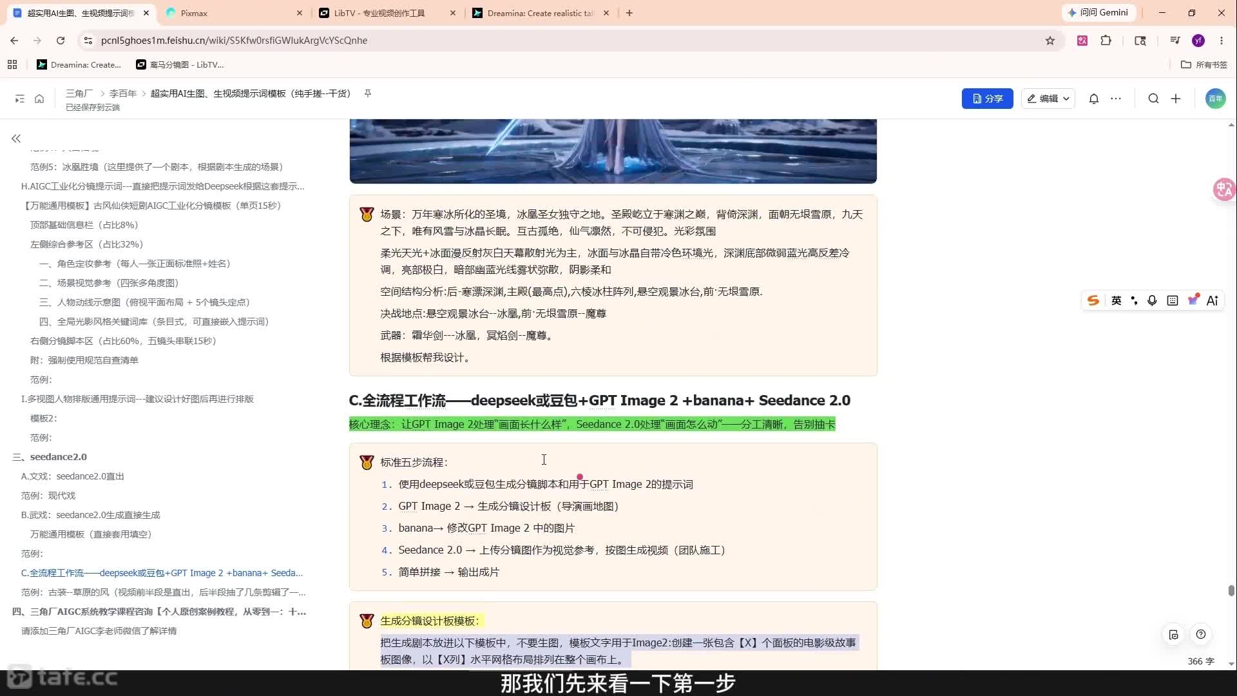Open Chrome three-dot menu
This screenshot has height=696, width=1237.
tap(1222, 41)
